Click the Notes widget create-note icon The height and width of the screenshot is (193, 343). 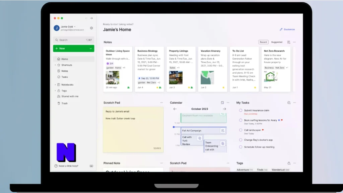(289, 42)
